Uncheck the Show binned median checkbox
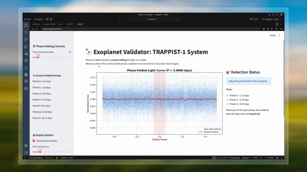307x172 pixels. pos(34,140)
